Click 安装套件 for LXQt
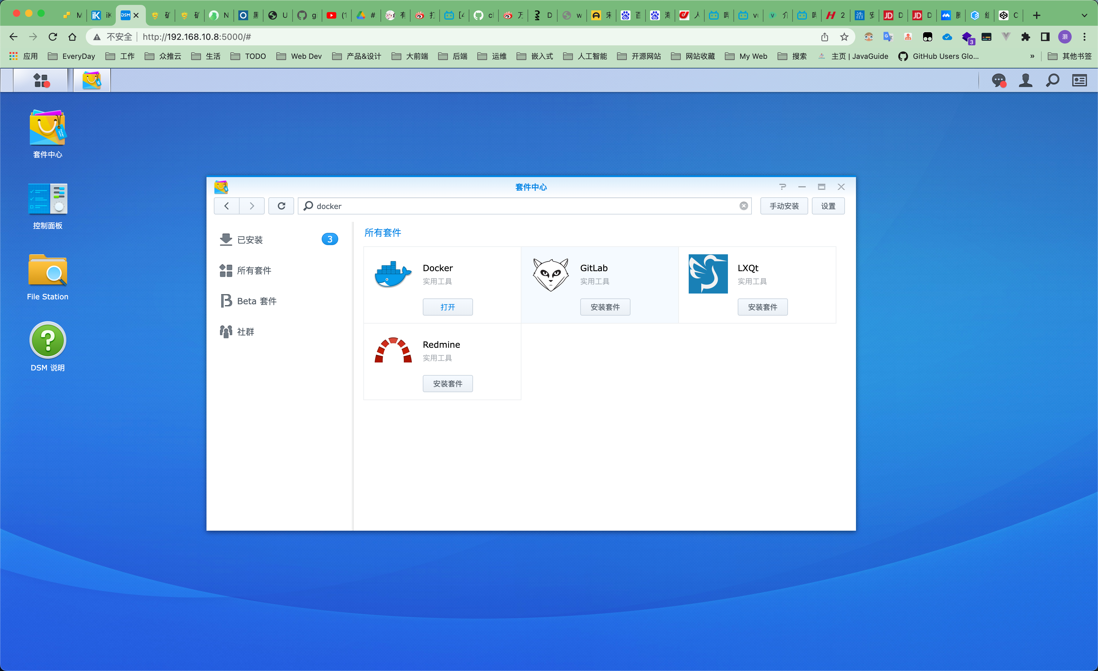 pyautogui.click(x=762, y=307)
